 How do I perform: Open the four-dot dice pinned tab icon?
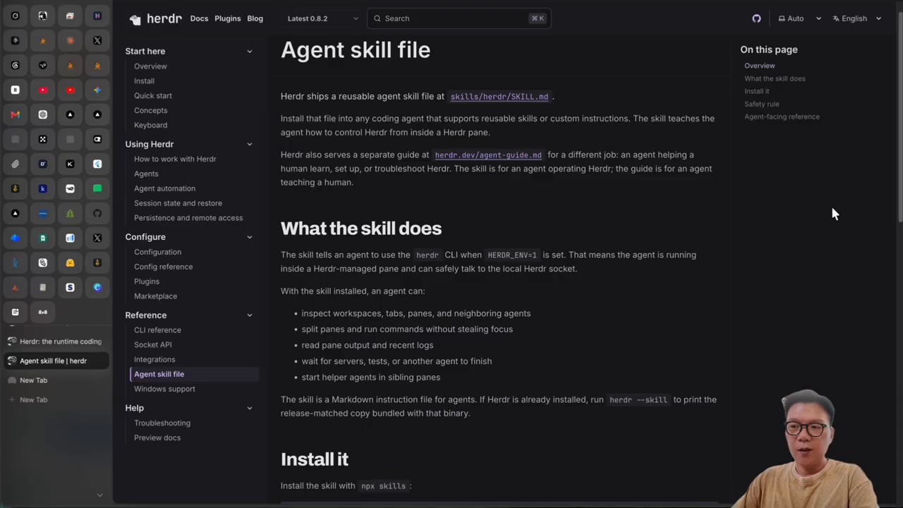43,139
